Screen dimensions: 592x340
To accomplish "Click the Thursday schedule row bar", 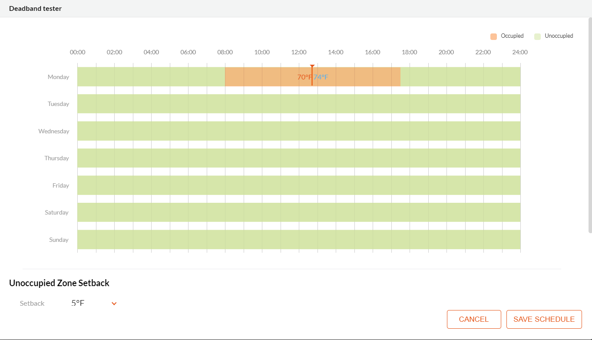I will point(299,158).
